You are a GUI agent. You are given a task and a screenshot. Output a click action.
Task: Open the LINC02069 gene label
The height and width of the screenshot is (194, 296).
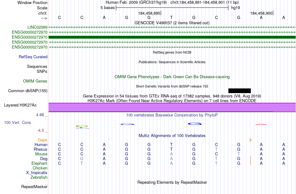(37, 27)
